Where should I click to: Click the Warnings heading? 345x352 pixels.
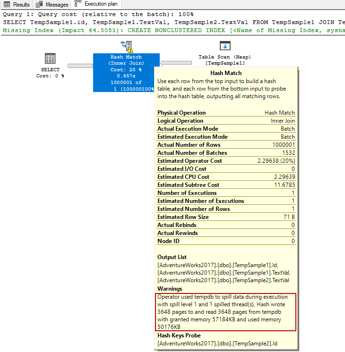[170, 289]
